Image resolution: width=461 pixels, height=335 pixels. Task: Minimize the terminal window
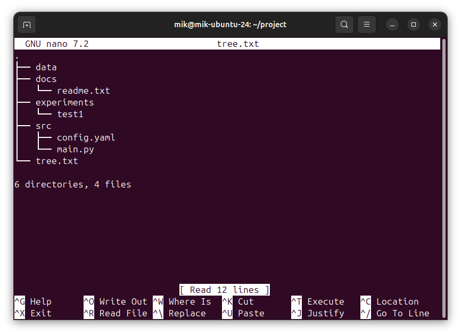click(392, 24)
